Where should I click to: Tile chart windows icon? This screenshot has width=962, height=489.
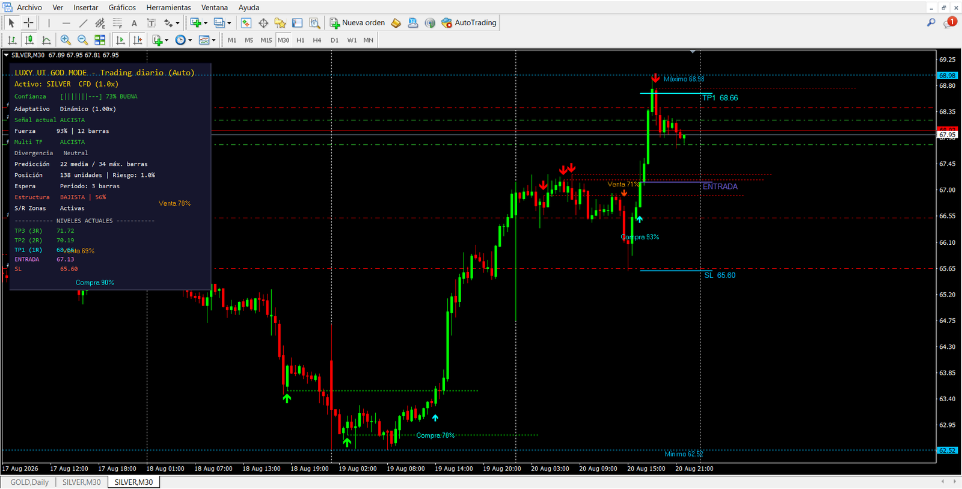click(x=100, y=40)
